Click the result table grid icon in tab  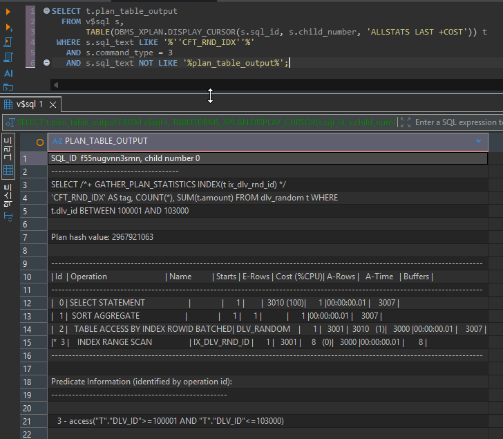8,104
